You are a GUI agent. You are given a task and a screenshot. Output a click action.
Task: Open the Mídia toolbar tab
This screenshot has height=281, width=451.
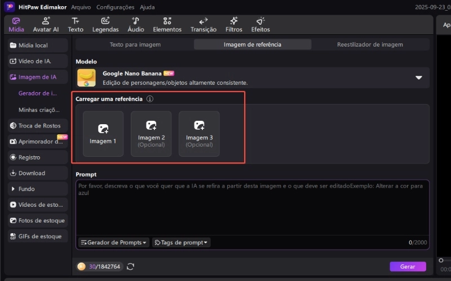coord(16,25)
